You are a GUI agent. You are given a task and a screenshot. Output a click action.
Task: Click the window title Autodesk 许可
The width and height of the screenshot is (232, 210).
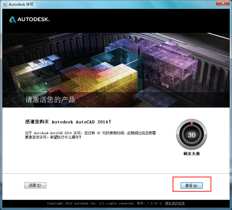pos(21,4)
